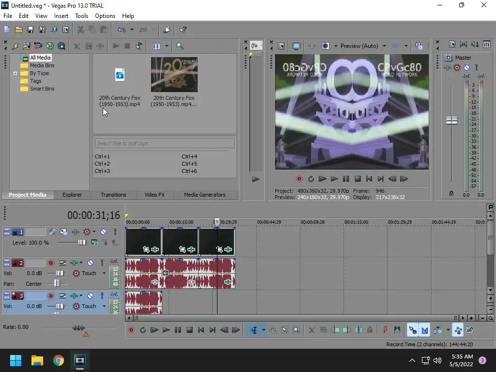Open the Undo history dropdown arrow

tap(132, 30)
